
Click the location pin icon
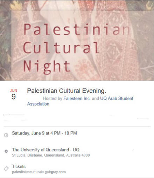click(x=6, y=151)
